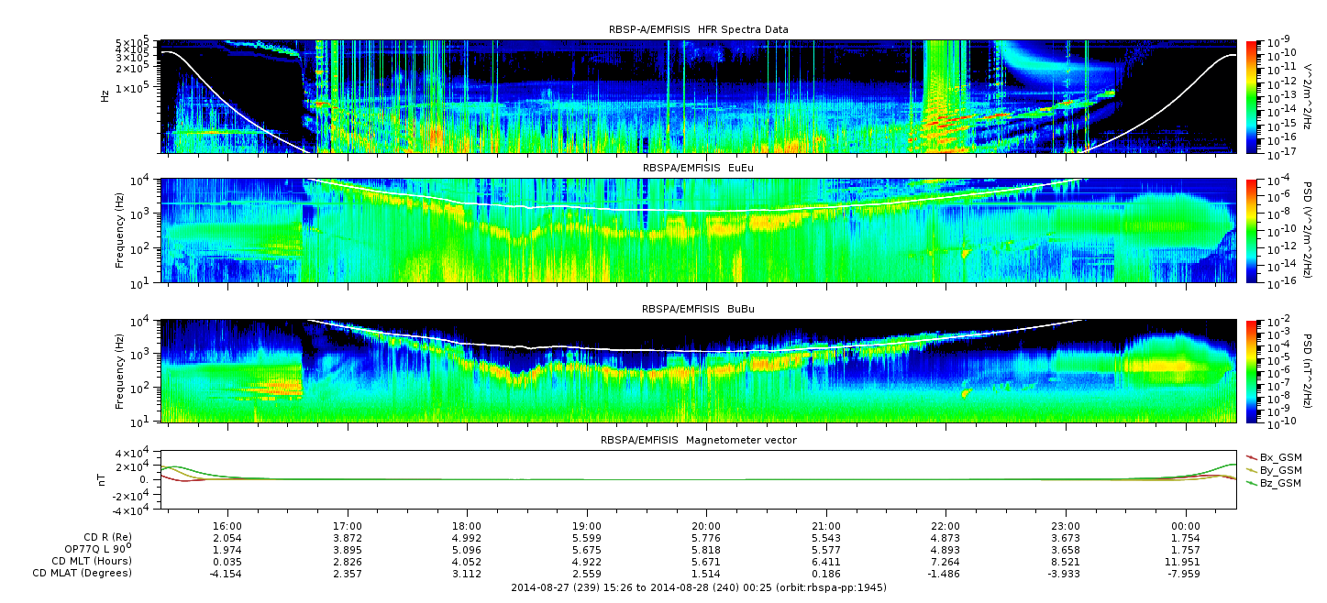Click the By_GSM yellow legend line marker
The height and width of the screenshot is (603, 1327).
[1252, 470]
